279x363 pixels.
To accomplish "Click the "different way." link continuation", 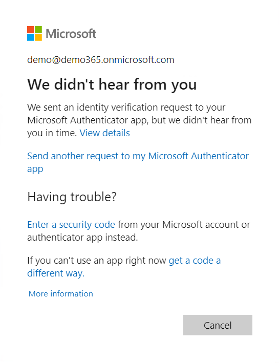I will 56,273.
